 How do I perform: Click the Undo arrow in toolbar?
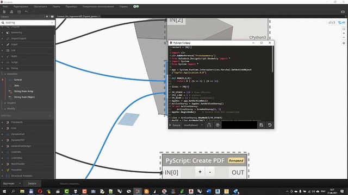pos(27,11)
